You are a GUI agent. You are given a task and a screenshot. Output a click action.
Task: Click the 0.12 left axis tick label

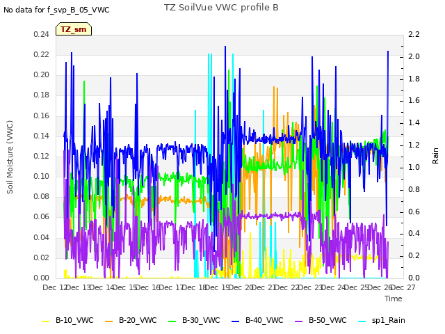point(42,156)
